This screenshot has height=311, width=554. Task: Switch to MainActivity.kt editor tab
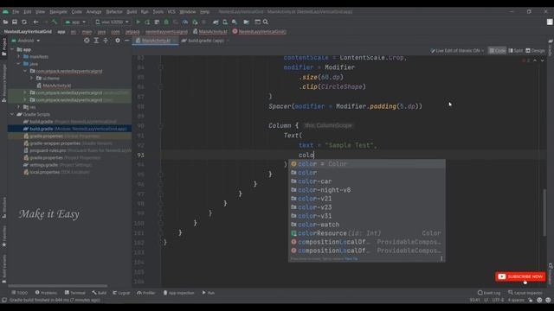pos(154,41)
